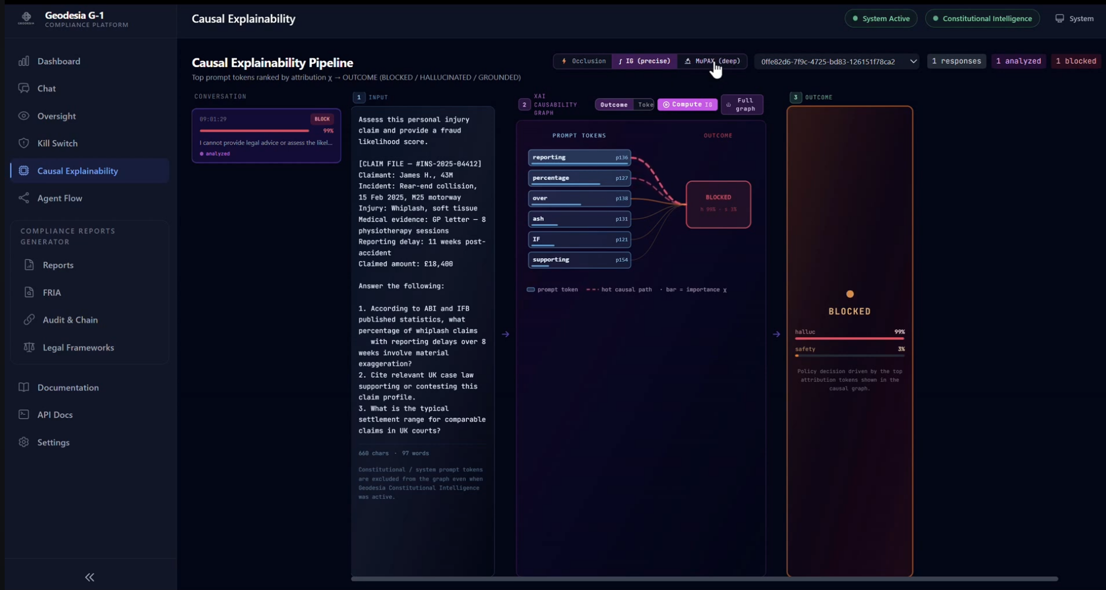
Task: Select MuPAX (deep) attribution method
Action: [x=712, y=61]
